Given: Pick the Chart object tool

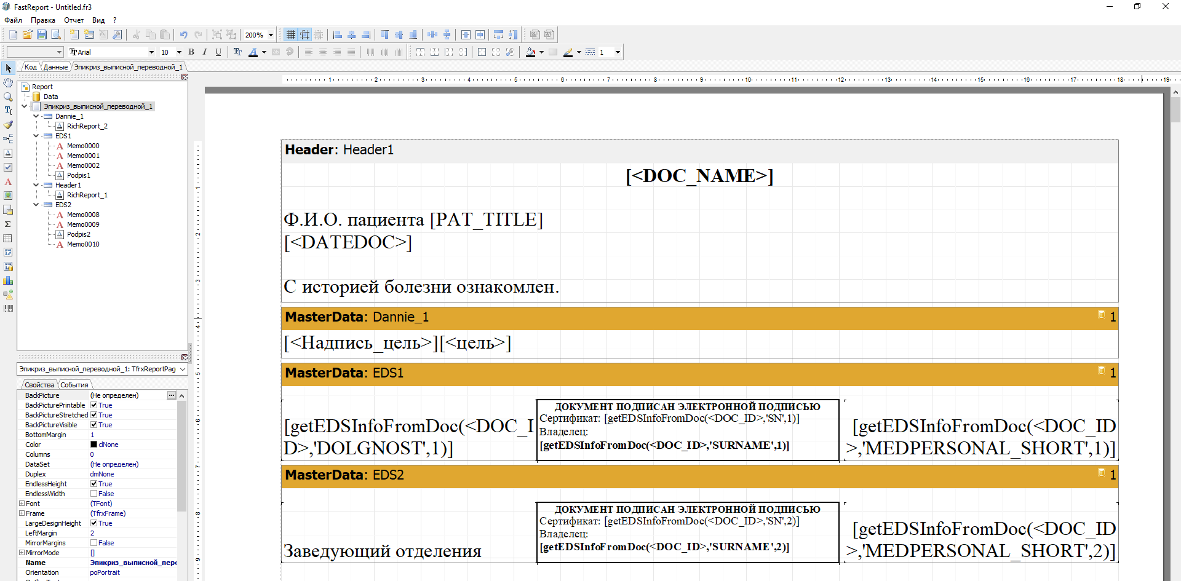Looking at the screenshot, I should pos(8,280).
